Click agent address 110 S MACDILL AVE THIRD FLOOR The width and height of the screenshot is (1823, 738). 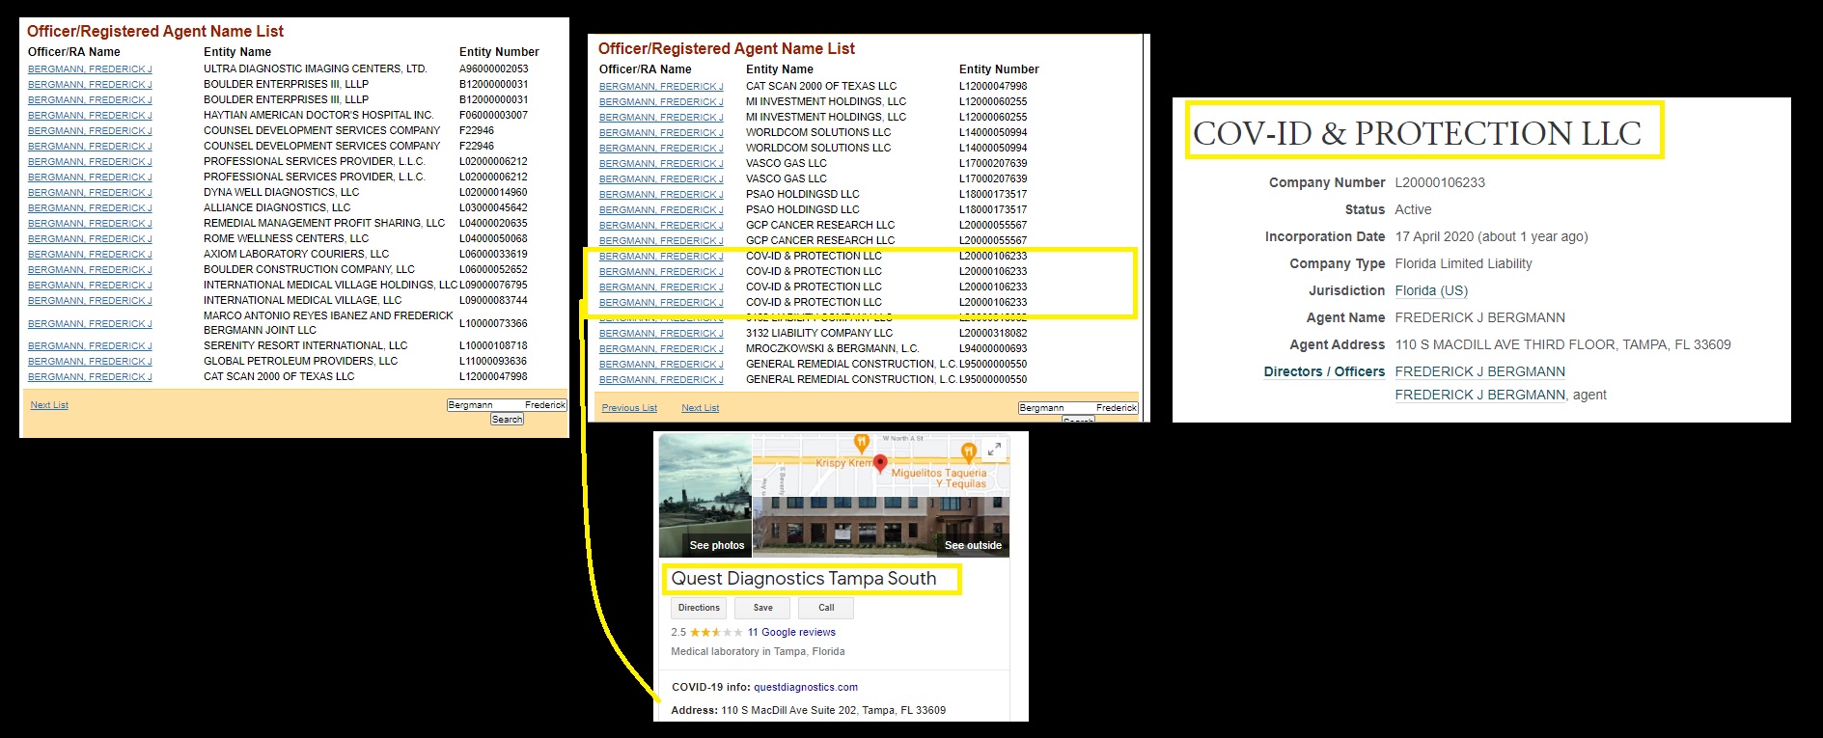click(x=1562, y=344)
